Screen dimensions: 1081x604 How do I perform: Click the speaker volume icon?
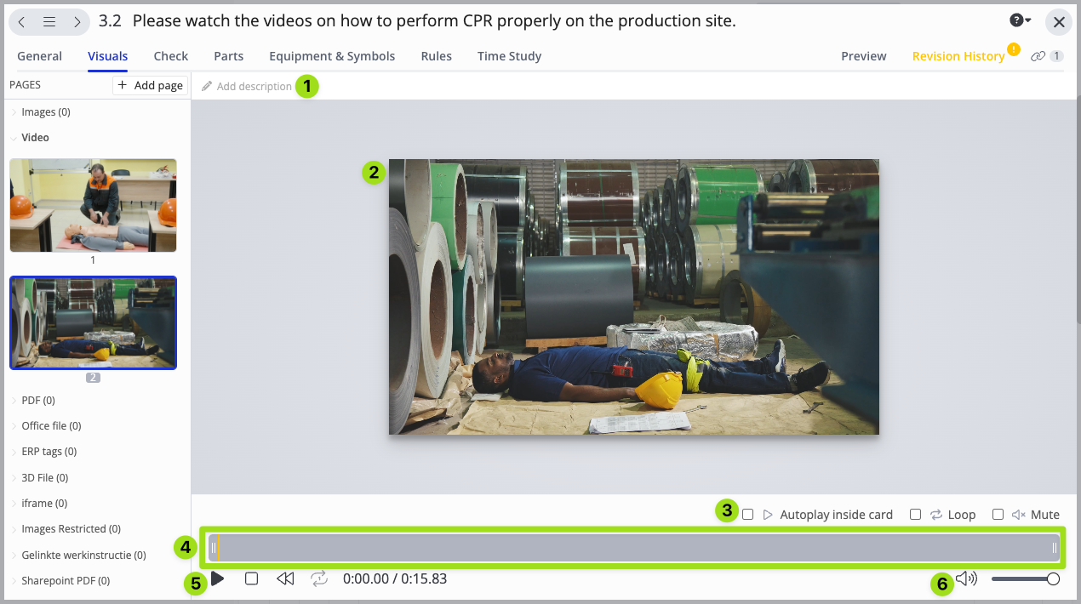[x=966, y=578]
